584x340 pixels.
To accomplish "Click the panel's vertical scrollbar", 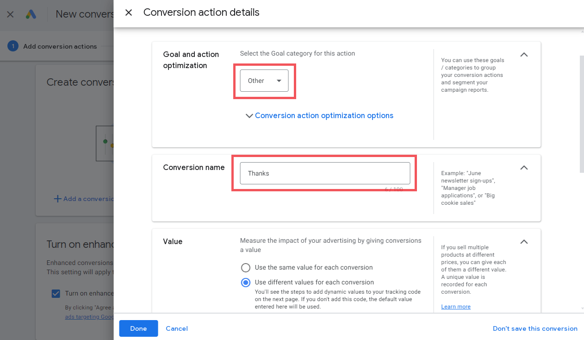I will click(x=582, y=114).
